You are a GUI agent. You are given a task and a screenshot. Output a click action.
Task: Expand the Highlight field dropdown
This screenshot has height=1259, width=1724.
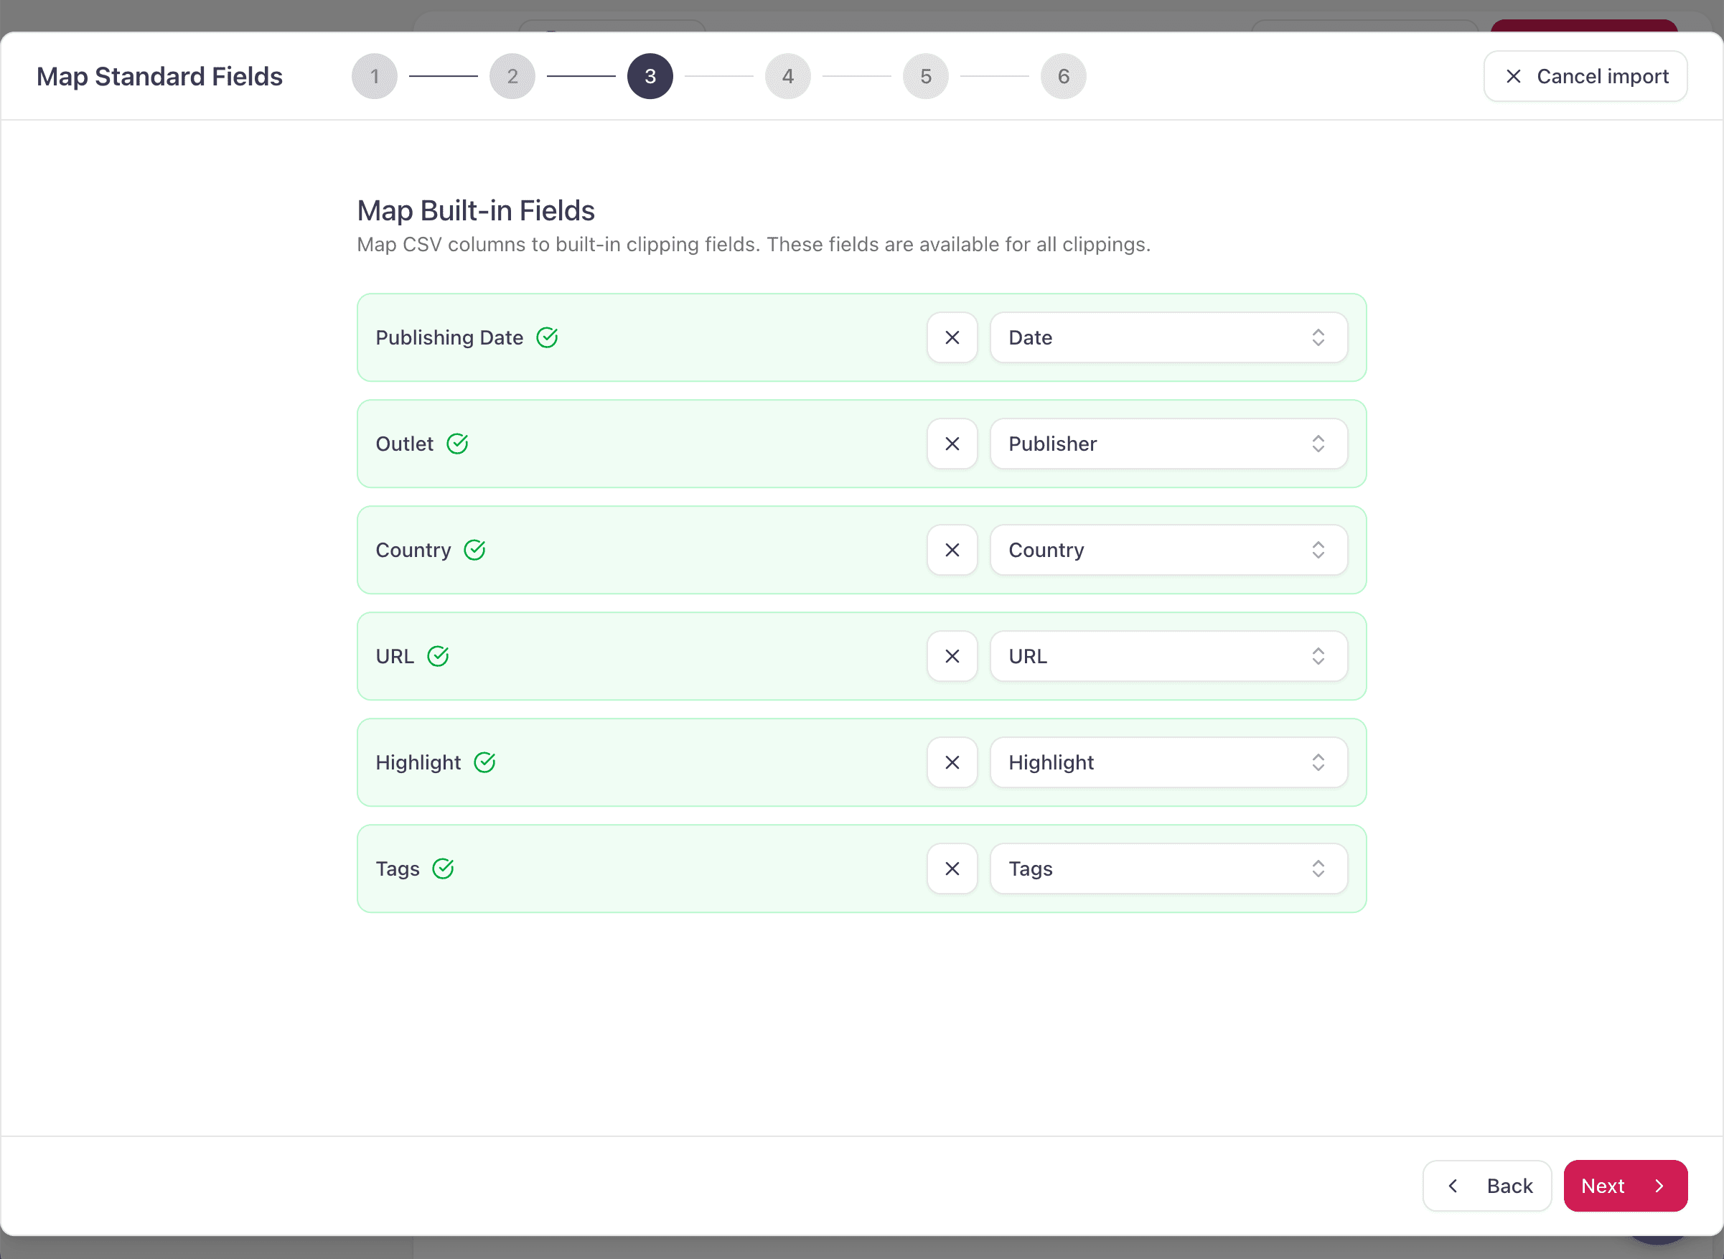click(1168, 762)
